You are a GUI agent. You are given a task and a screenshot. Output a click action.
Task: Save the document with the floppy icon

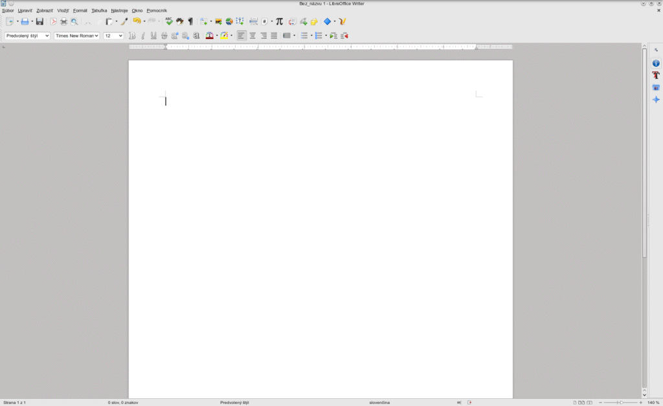(x=39, y=21)
